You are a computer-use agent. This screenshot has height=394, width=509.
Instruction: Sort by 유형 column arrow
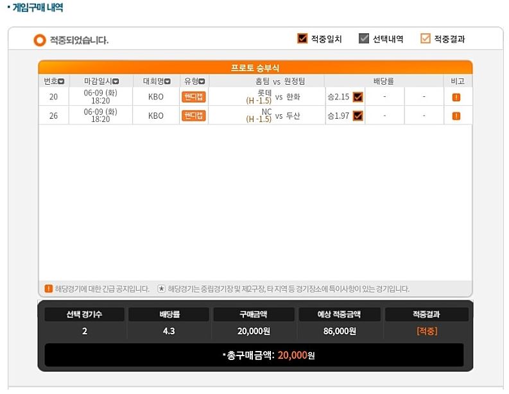[202, 81]
